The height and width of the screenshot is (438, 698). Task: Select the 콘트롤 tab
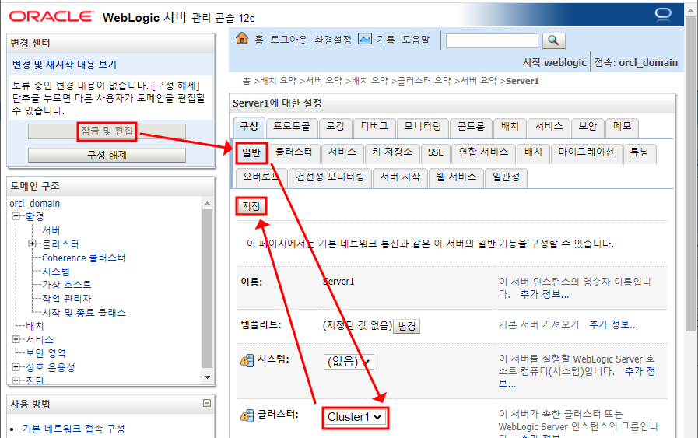click(471, 128)
